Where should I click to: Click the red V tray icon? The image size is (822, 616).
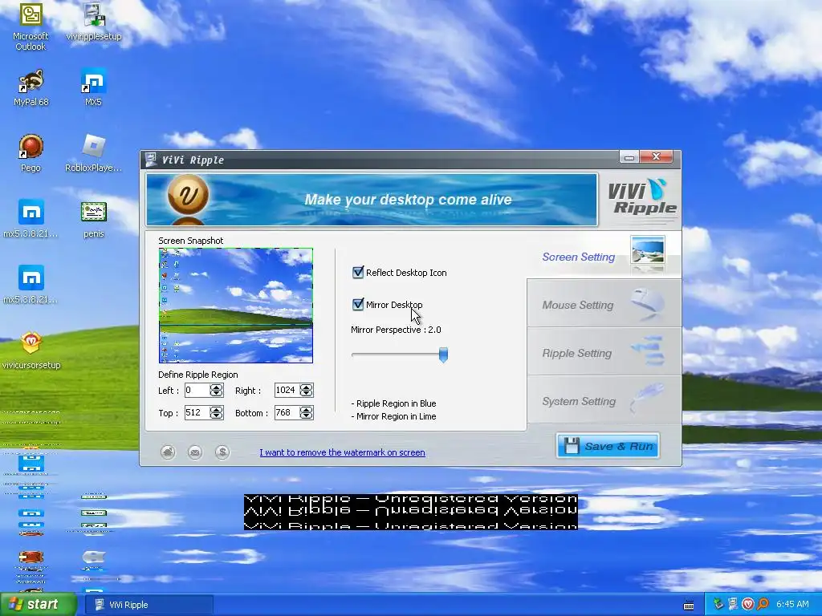pyautogui.click(x=748, y=605)
